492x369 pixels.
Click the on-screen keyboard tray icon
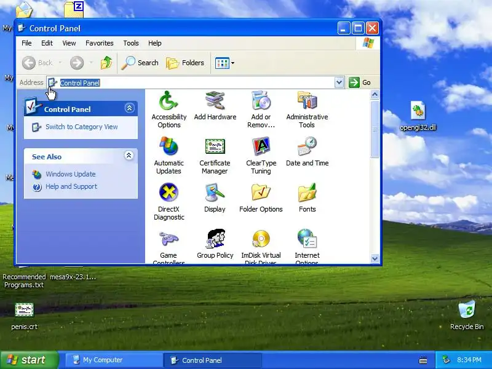point(423,360)
